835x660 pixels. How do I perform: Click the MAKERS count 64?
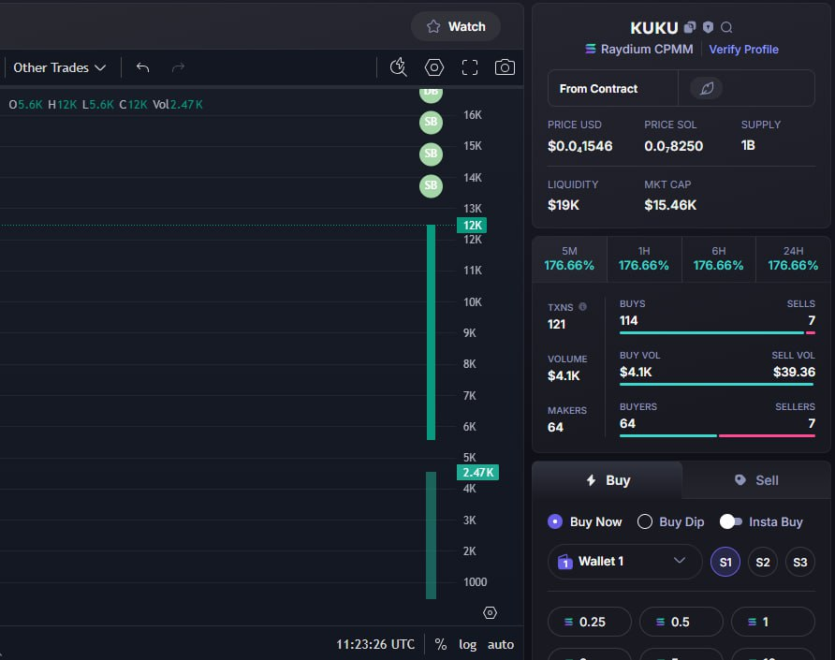click(x=555, y=427)
